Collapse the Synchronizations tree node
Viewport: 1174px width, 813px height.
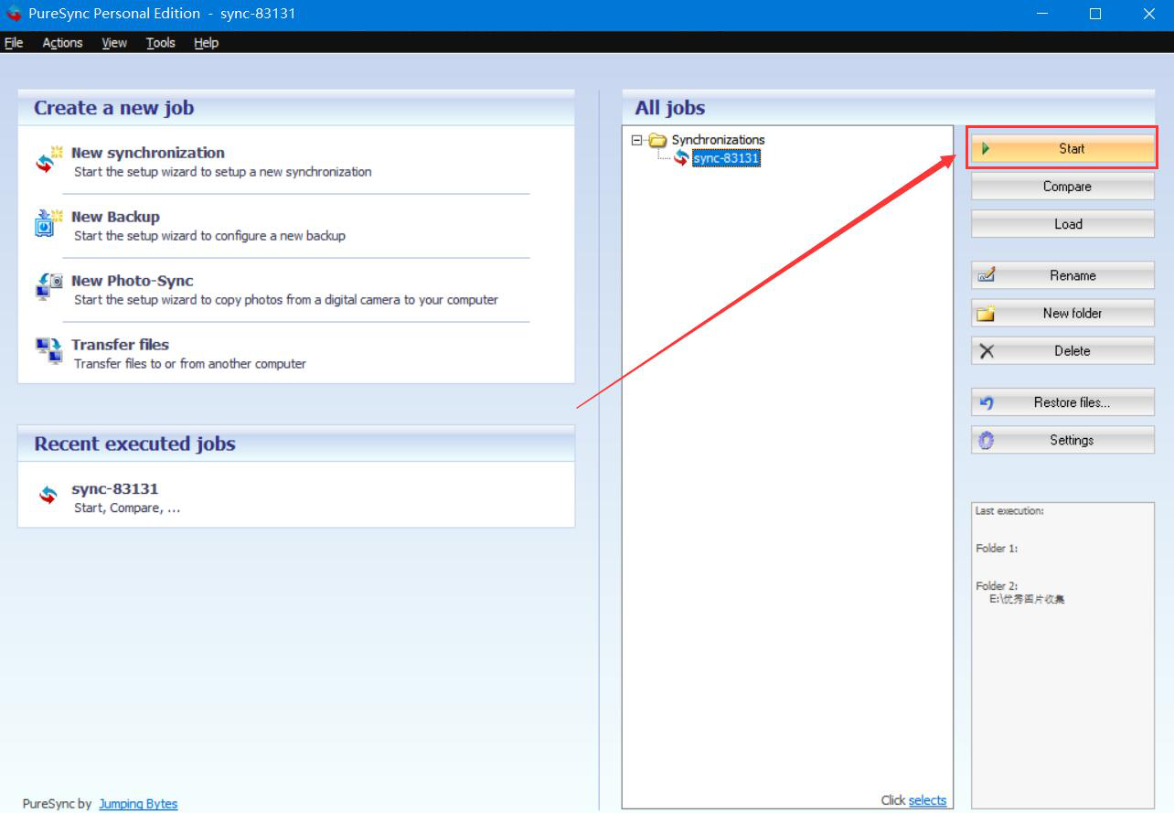click(x=636, y=140)
